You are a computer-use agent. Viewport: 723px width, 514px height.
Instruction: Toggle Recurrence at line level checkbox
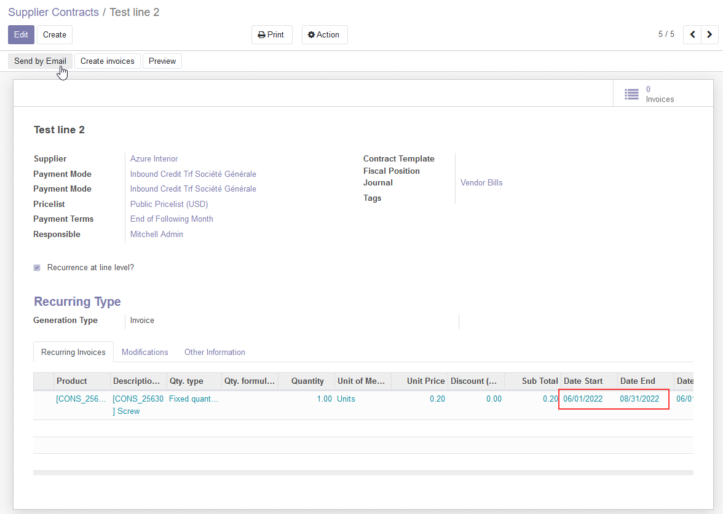tap(37, 268)
